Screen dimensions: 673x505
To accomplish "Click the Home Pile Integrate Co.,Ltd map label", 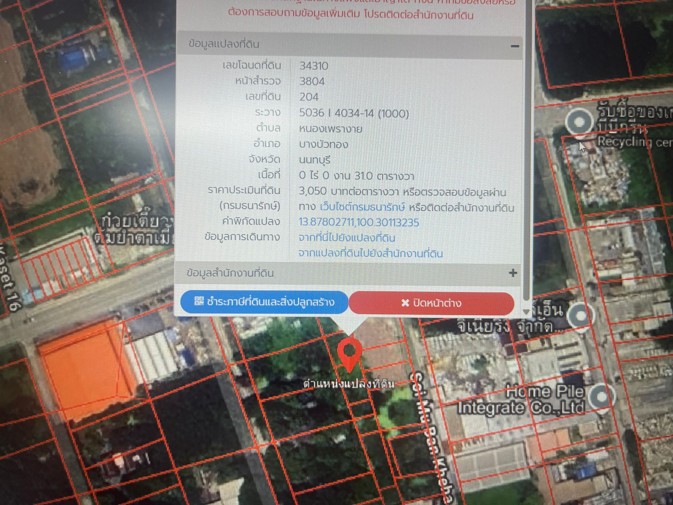I will (521, 399).
